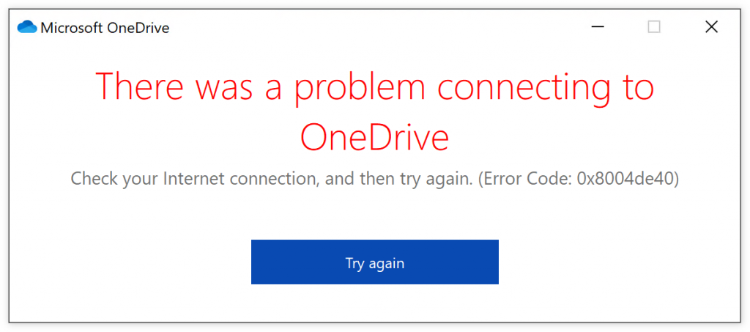The height and width of the screenshot is (332, 750).
Task: Click blank area left of Try again button
Action: click(132, 262)
